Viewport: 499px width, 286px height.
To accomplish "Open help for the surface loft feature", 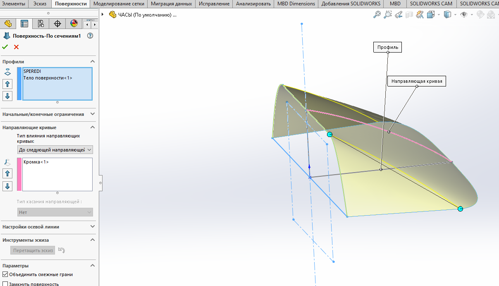I will pyautogui.click(x=90, y=36).
